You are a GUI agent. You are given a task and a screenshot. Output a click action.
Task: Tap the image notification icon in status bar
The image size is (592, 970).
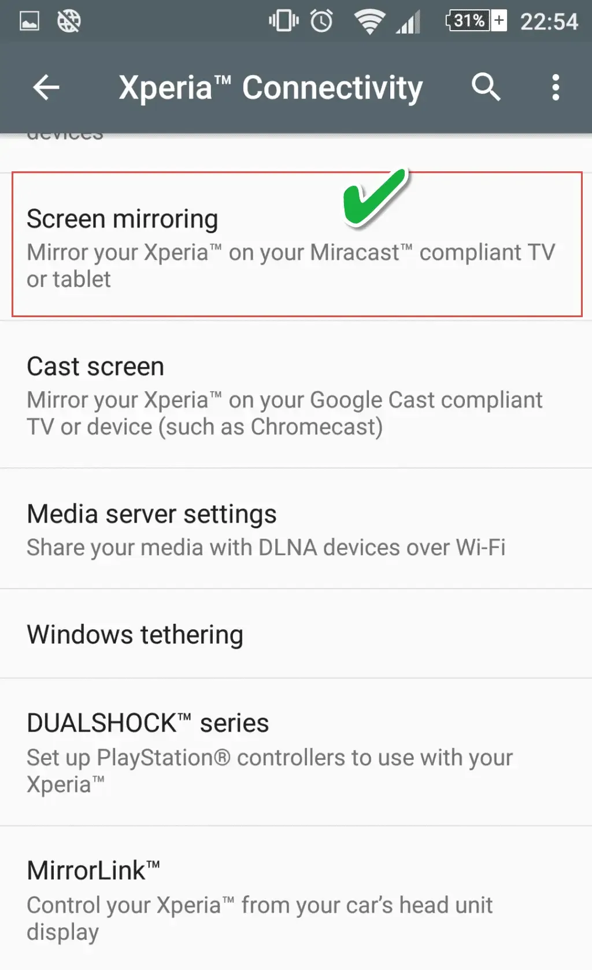pyautogui.click(x=29, y=21)
